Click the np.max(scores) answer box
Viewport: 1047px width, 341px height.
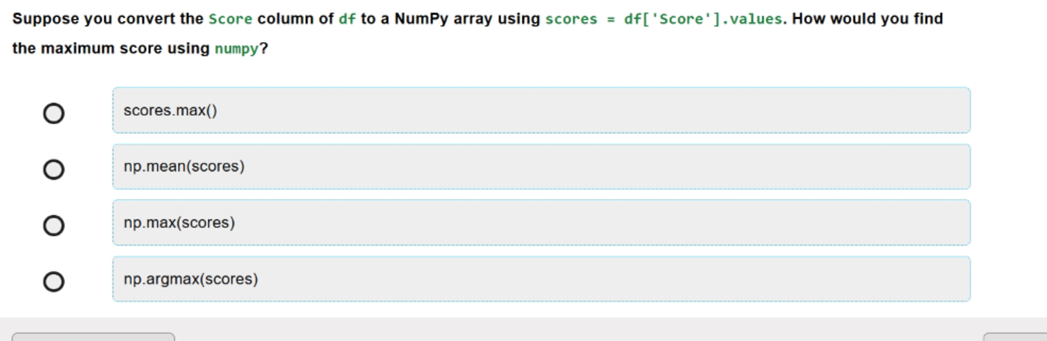click(541, 222)
